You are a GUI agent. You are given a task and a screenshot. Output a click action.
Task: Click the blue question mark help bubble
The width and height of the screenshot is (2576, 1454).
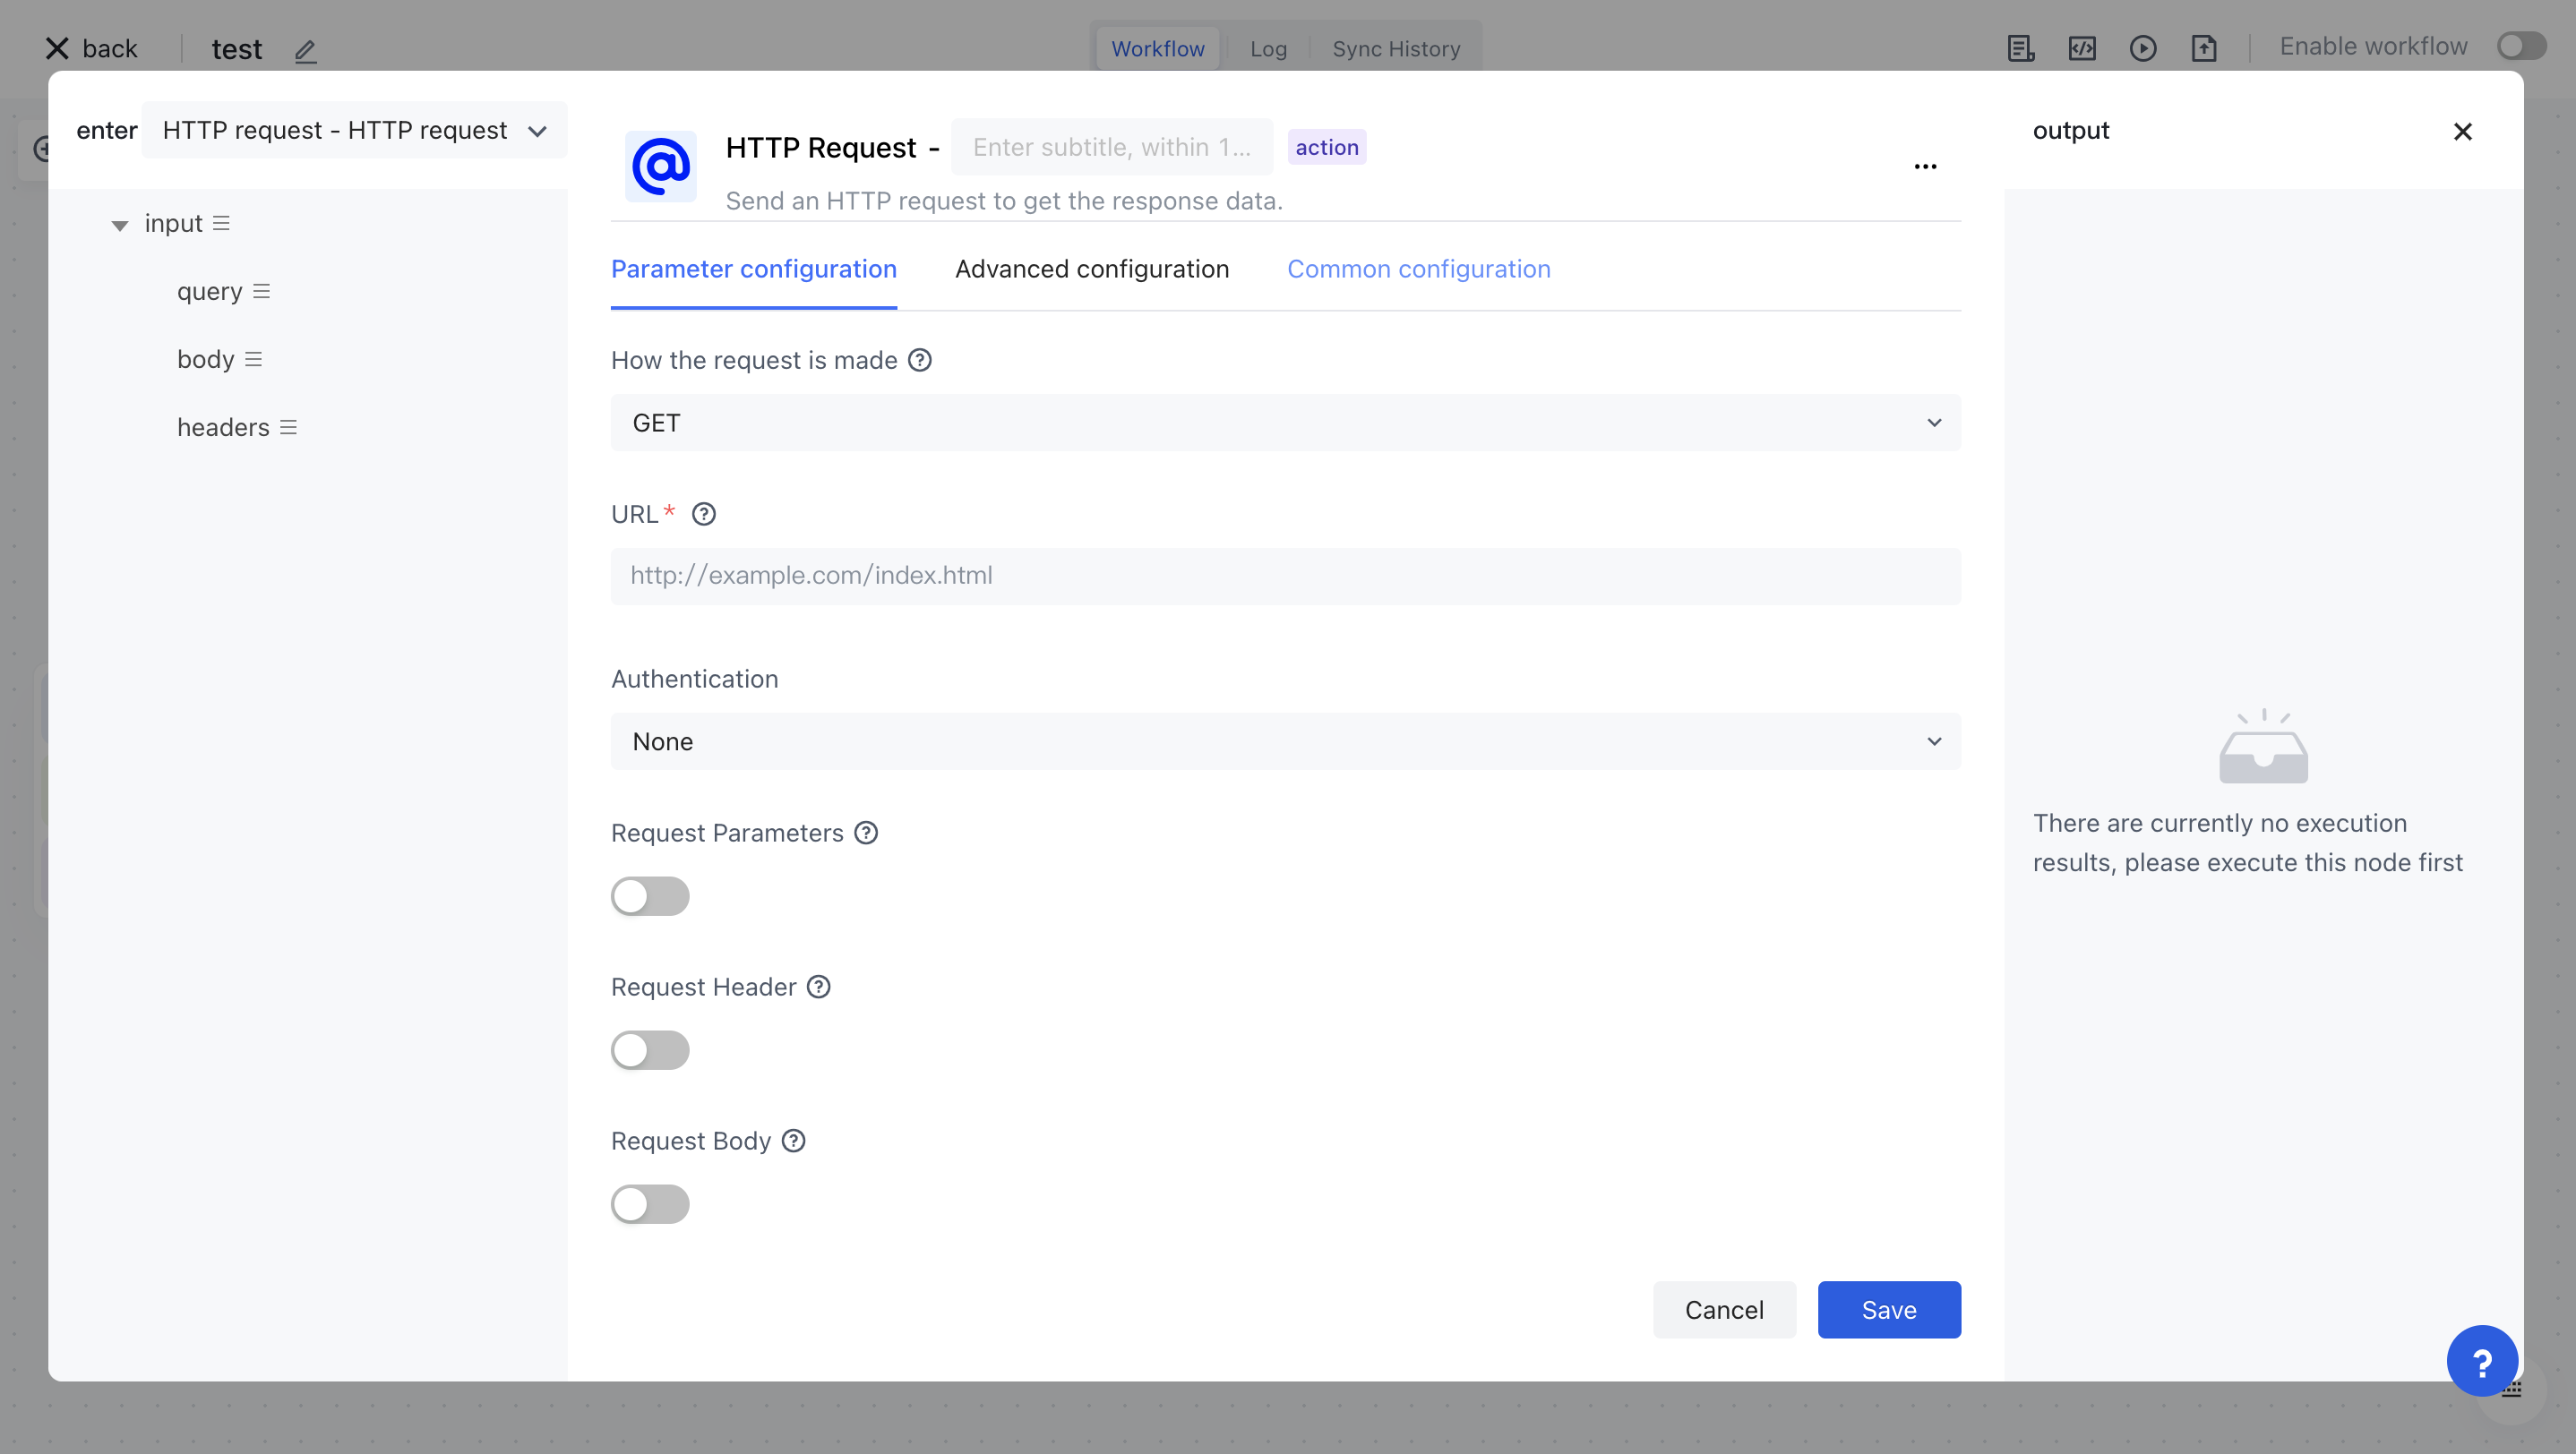(2481, 1361)
